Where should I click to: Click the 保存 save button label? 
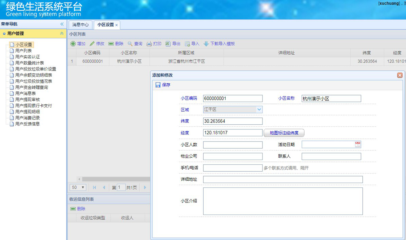pos(166,85)
